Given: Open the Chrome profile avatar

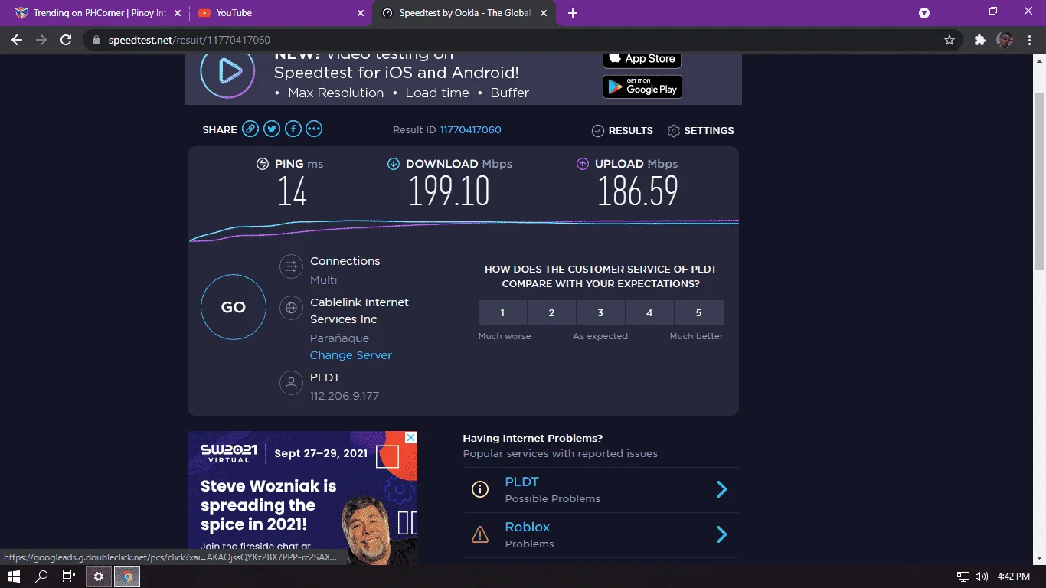Looking at the screenshot, I should 1005,40.
